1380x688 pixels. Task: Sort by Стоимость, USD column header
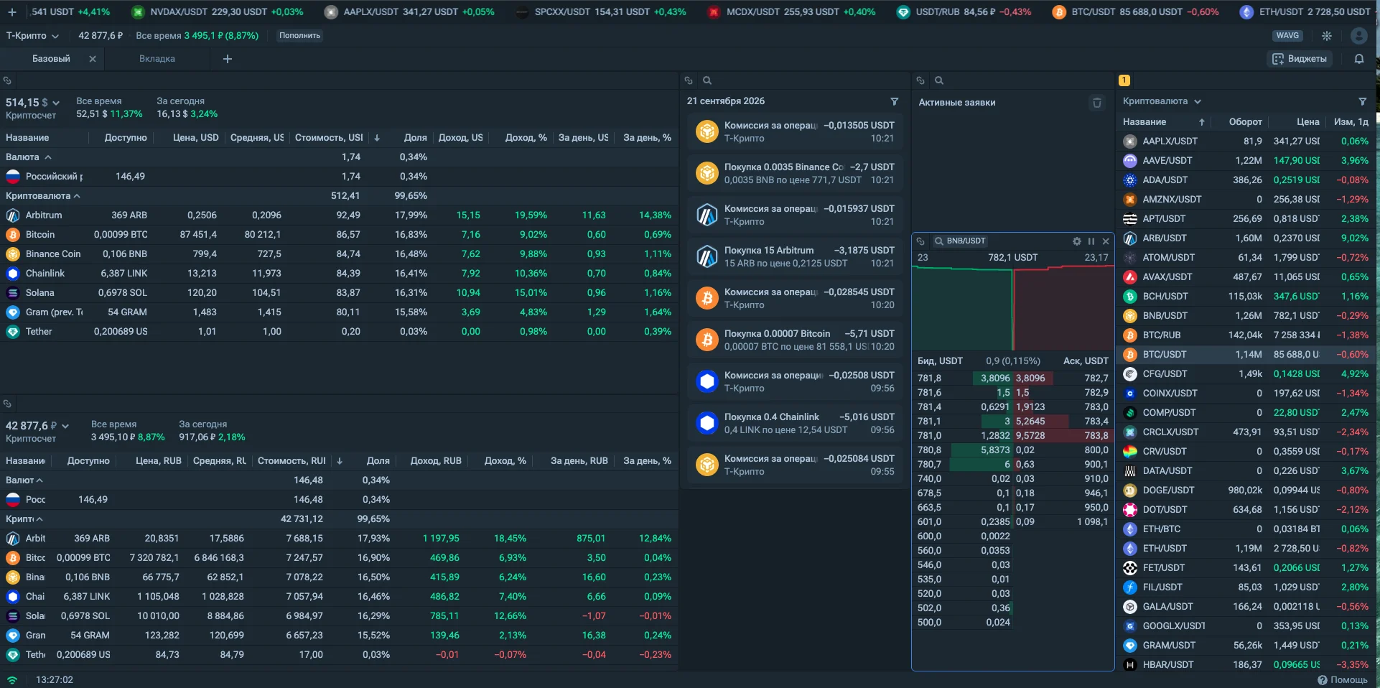pyautogui.click(x=329, y=138)
